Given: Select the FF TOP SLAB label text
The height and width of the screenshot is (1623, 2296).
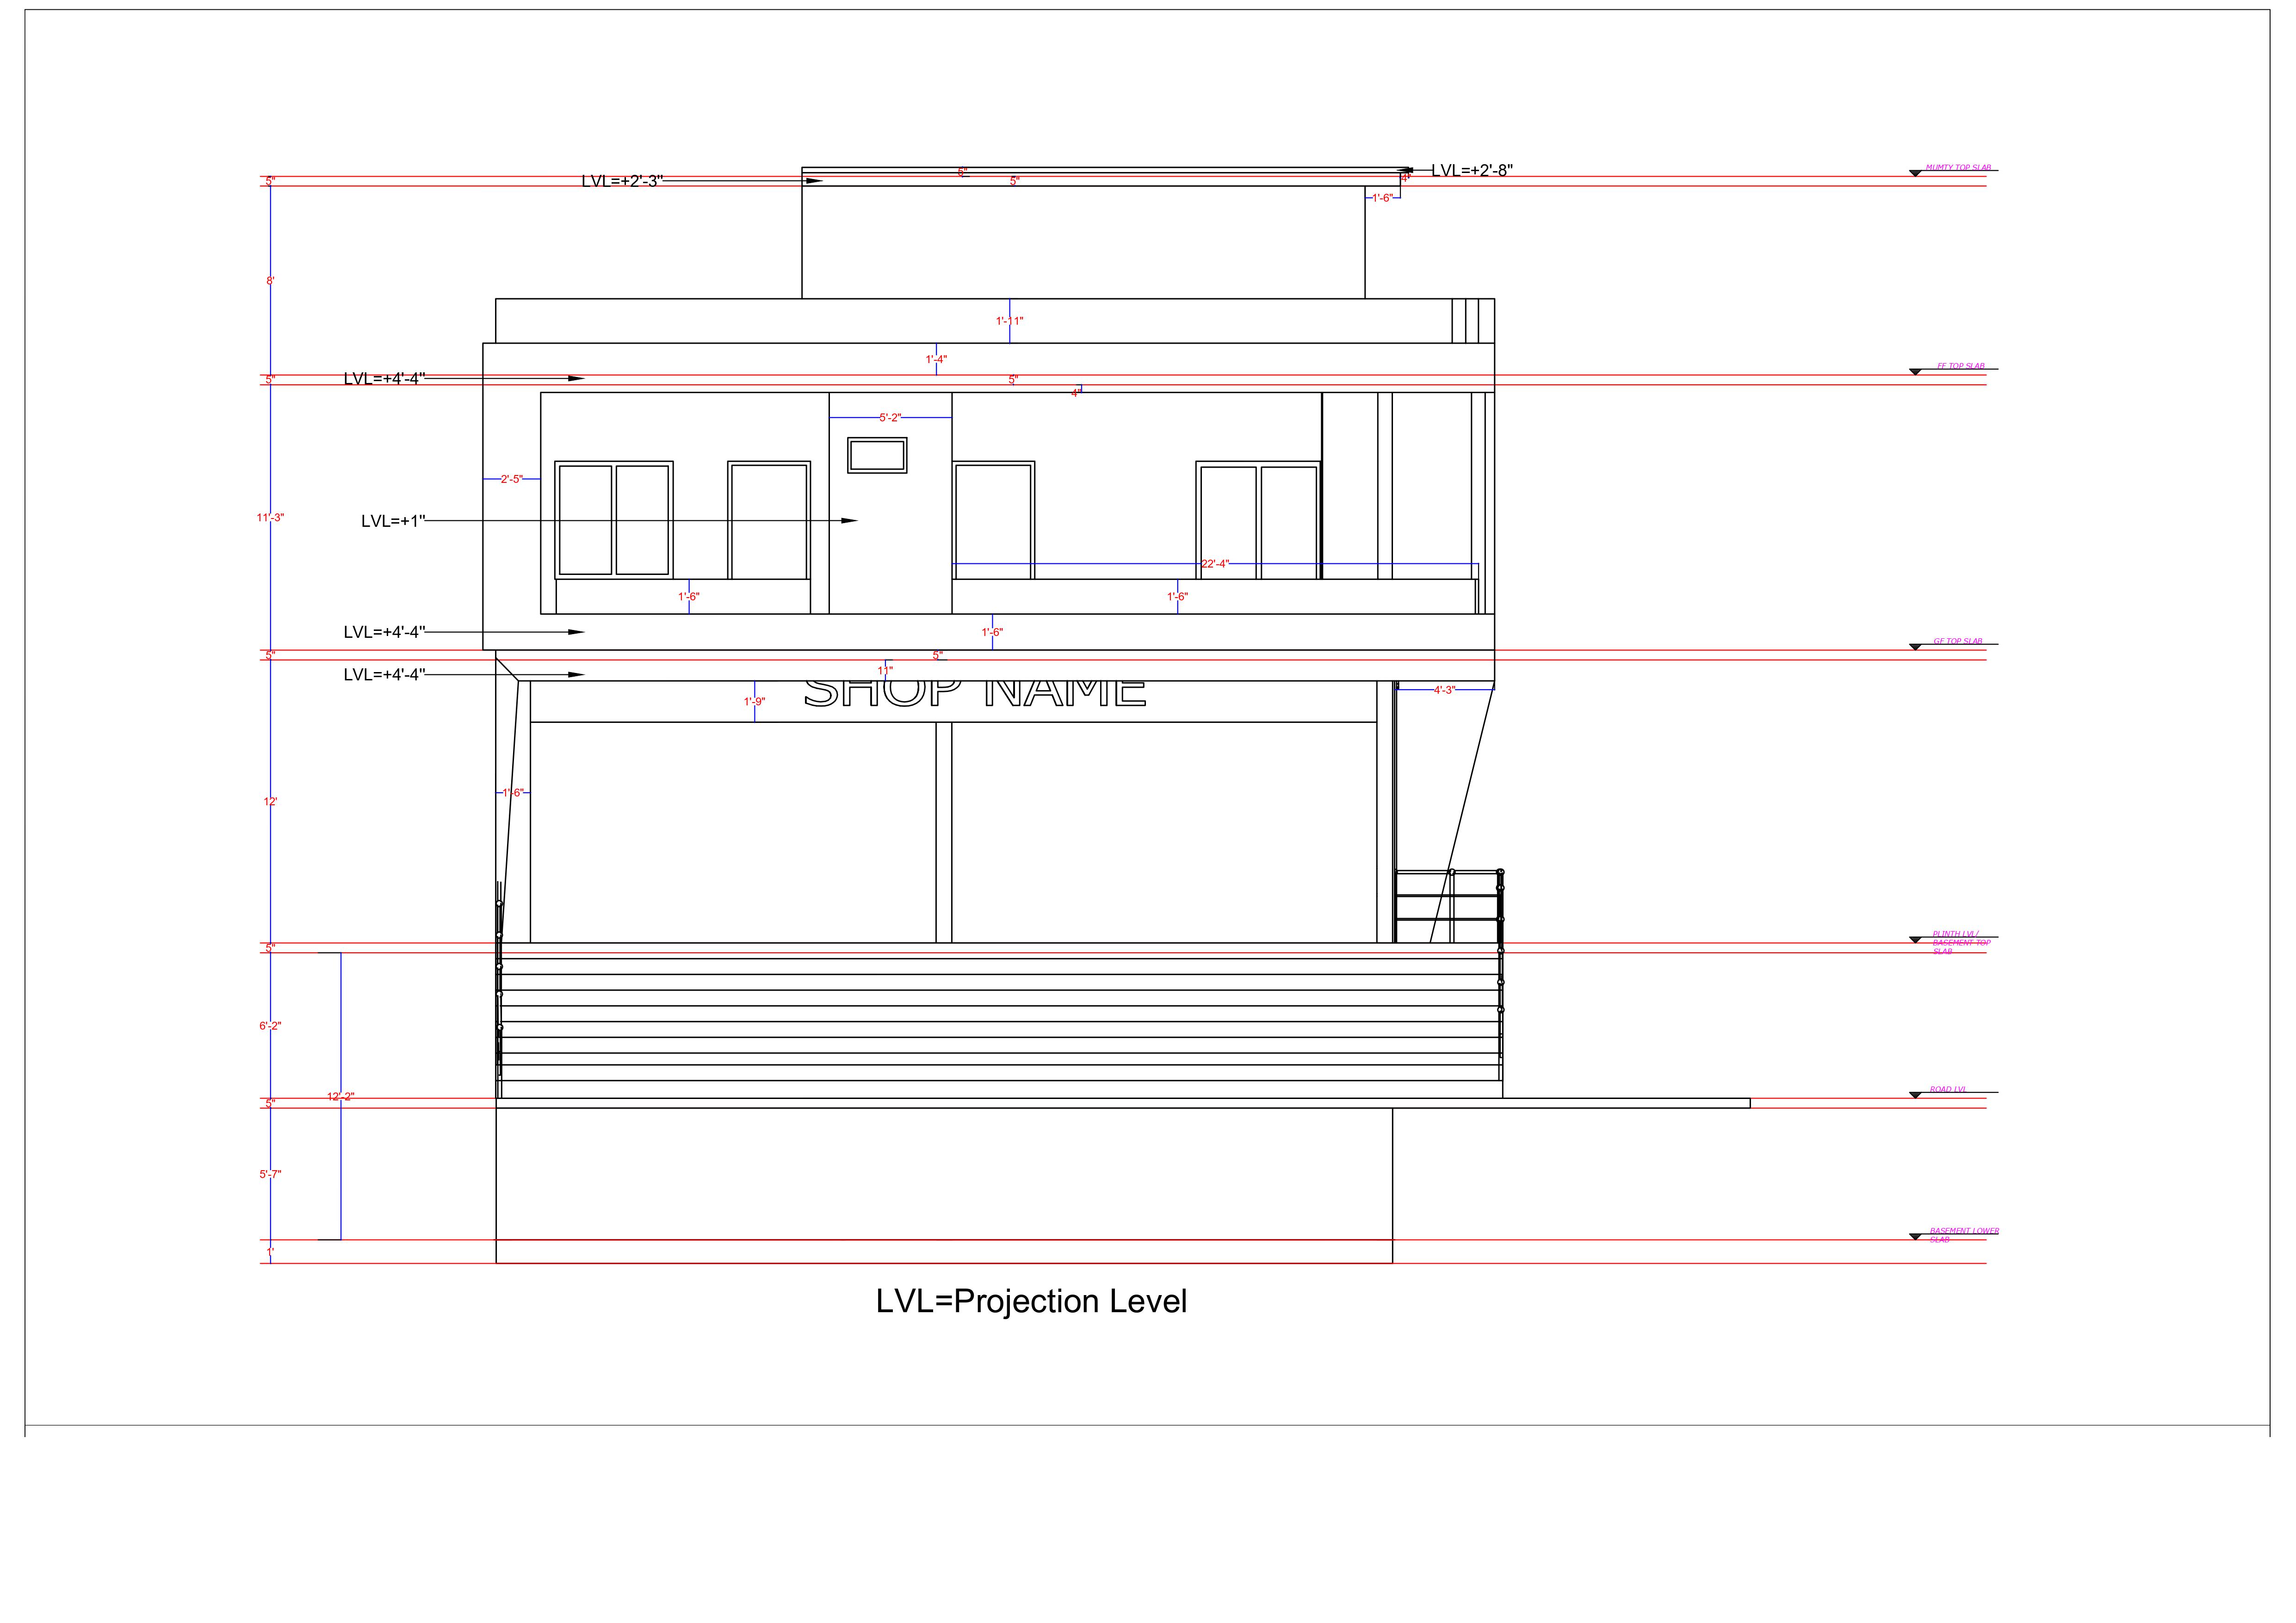Looking at the screenshot, I should tap(1960, 366).
